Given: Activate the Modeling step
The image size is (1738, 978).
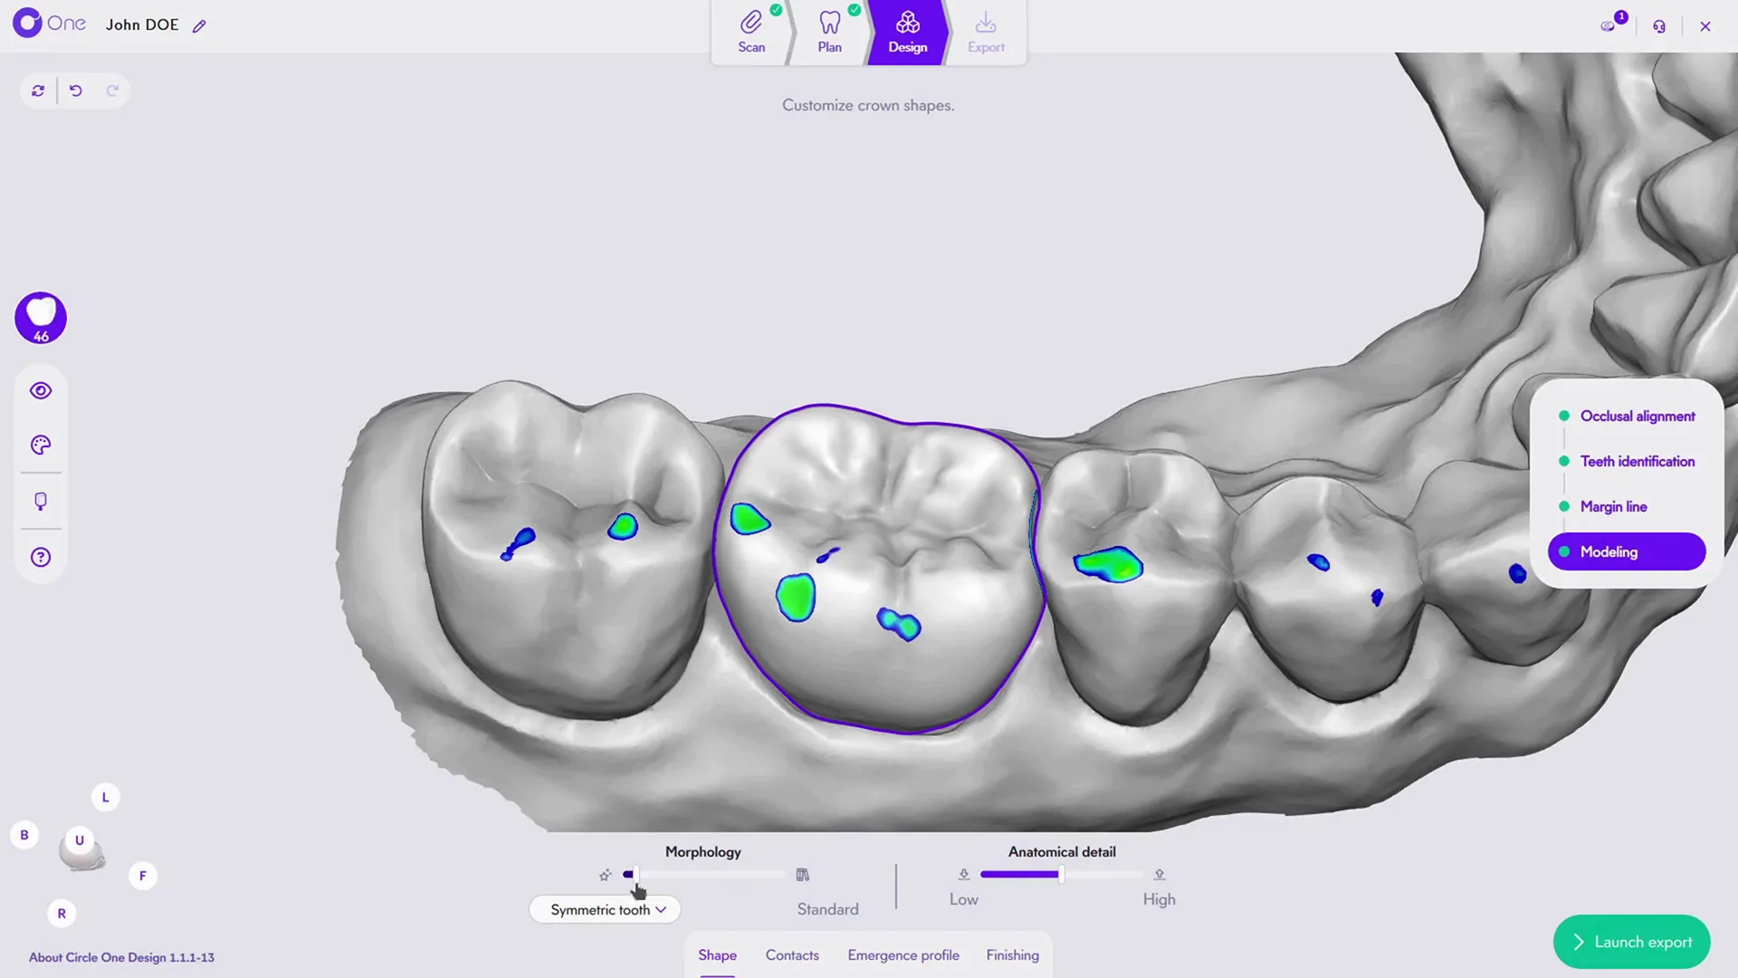Looking at the screenshot, I should 1609,551.
